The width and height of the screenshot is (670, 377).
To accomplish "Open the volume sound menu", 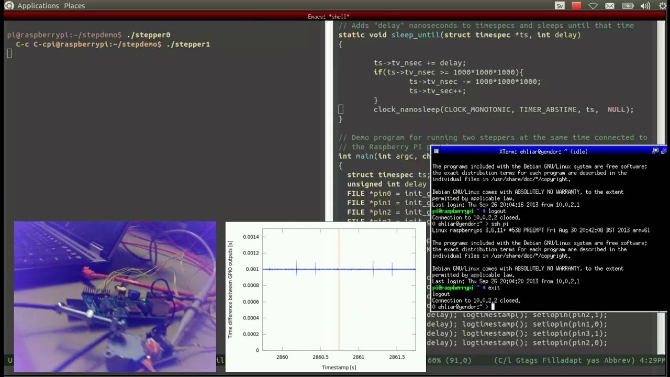I will click(x=645, y=6).
